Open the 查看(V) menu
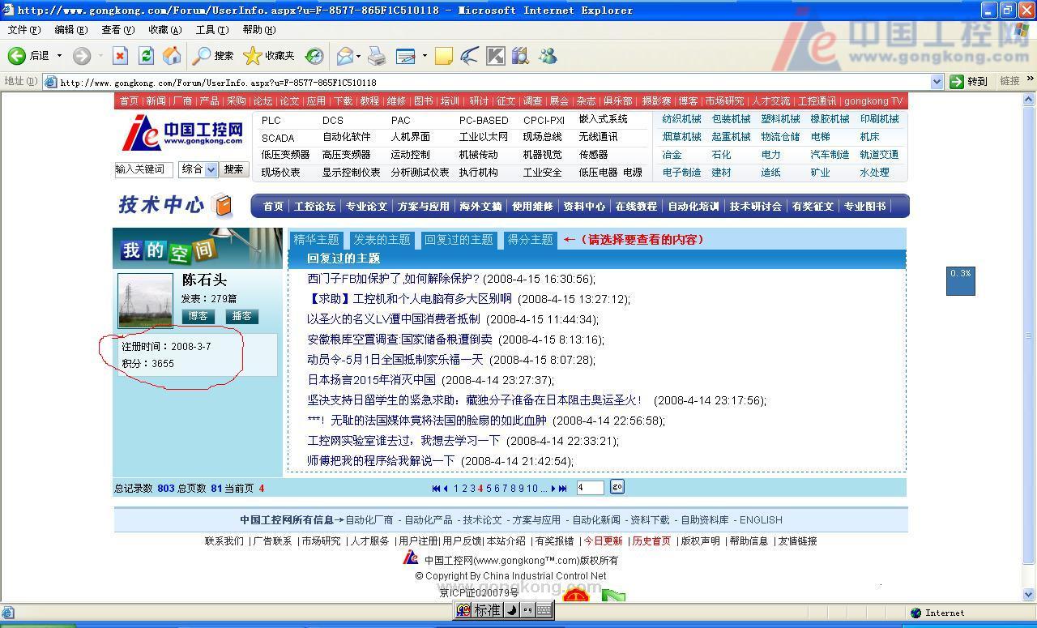This screenshot has width=1037, height=628. 117,30
